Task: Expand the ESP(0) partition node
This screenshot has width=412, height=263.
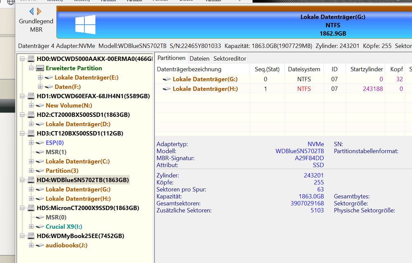Action: tap(31, 143)
